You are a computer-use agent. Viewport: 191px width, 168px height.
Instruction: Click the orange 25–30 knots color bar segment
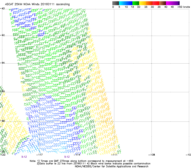(149, 3)
